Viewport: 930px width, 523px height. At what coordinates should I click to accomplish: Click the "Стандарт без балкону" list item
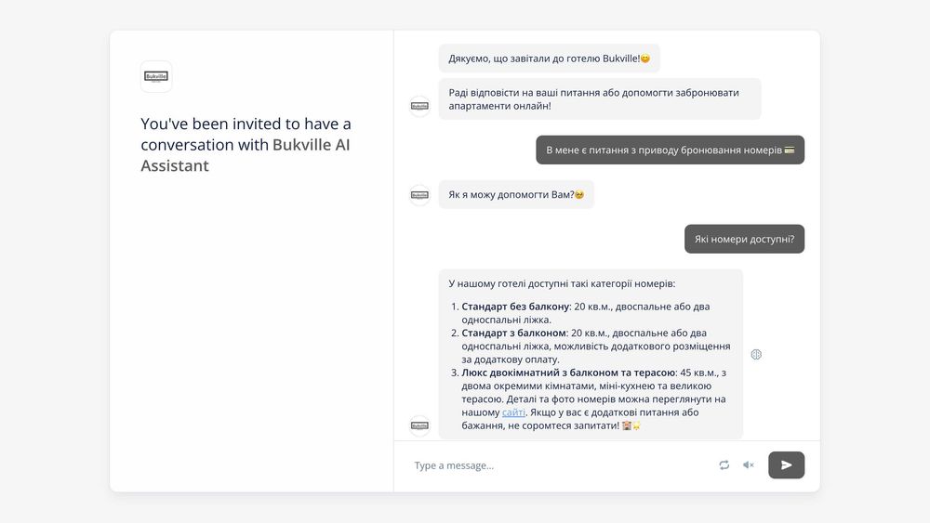pos(514,307)
